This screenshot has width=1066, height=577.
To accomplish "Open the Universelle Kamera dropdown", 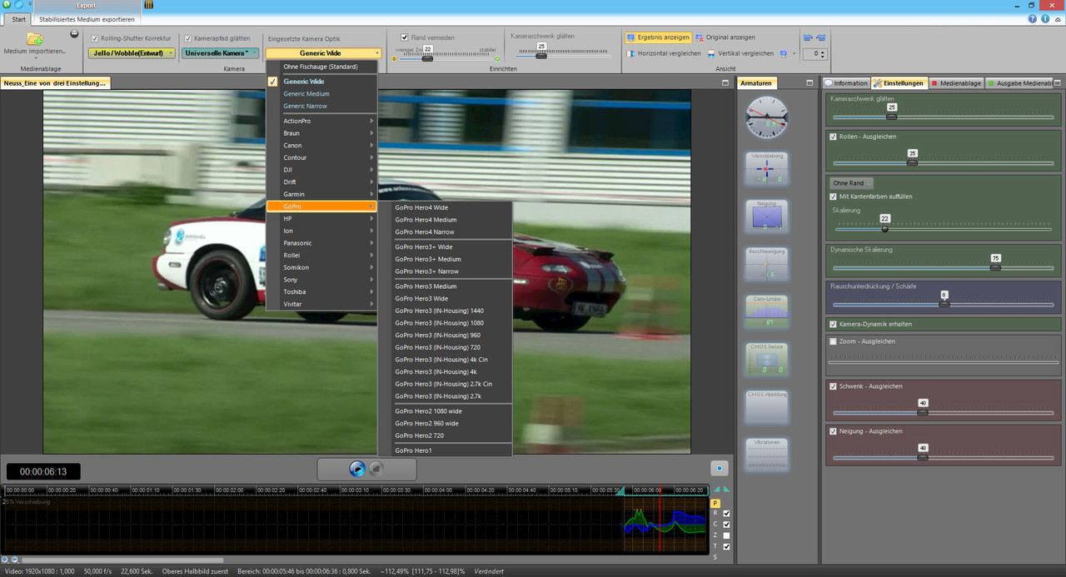I will pyautogui.click(x=220, y=53).
